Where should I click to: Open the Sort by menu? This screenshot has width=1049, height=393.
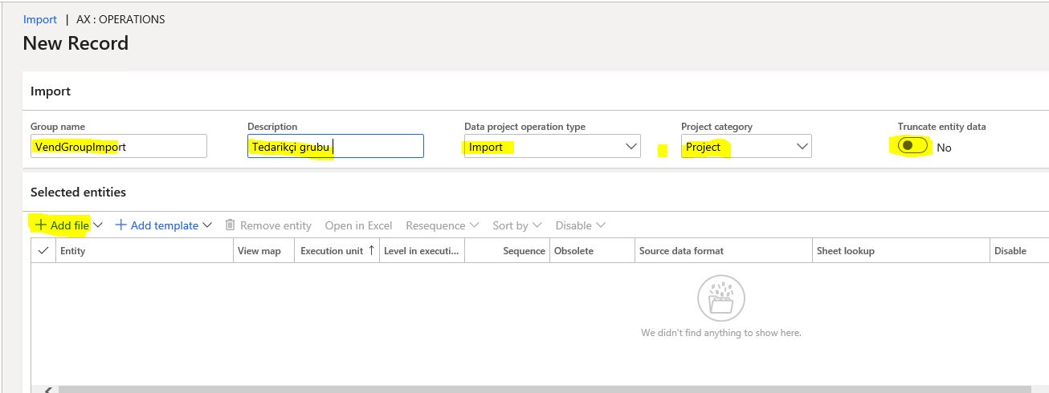pos(517,225)
